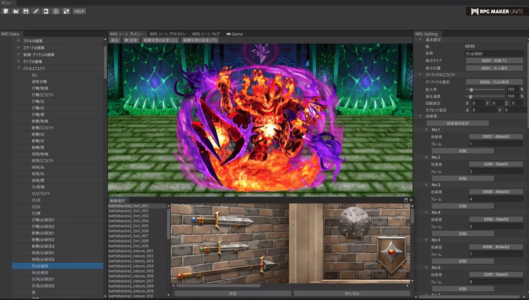
Task: Click the 拡大率 slider handle
Action: [x=471, y=90]
